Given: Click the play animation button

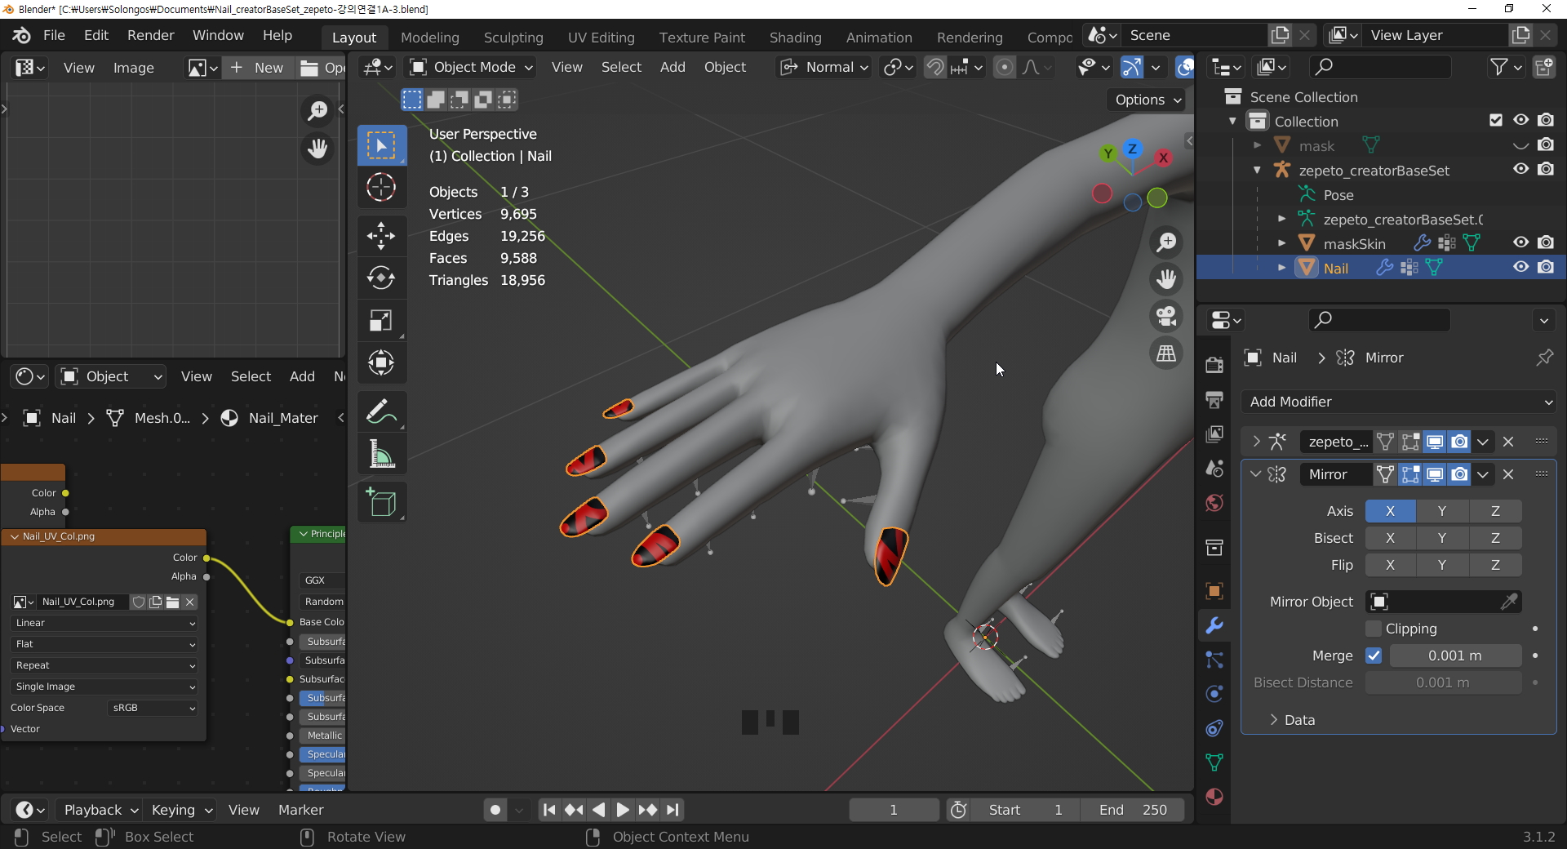Looking at the screenshot, I should tap(622, 810).
